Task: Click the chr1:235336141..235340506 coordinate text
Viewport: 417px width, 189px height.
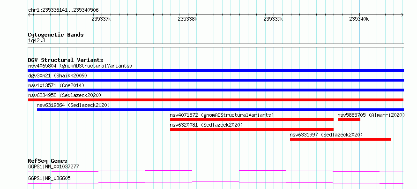Action: [x=63, y=10]
